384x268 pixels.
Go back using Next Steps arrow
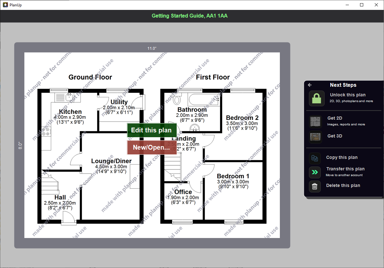pyautogui.click(x=310, y=85)
